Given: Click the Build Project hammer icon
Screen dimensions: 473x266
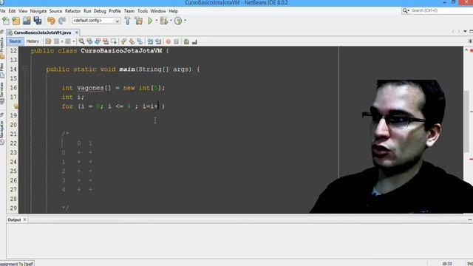Looking at the screenshot, I should point(128,21).
